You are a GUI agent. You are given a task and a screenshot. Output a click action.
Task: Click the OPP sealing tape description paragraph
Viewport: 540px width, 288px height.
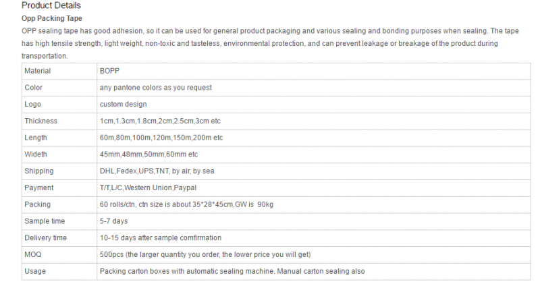(270, 43)
